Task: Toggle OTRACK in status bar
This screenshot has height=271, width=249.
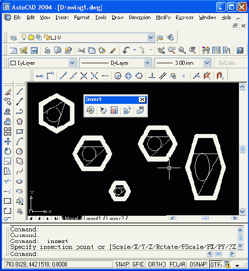Action: pos(216,264)
